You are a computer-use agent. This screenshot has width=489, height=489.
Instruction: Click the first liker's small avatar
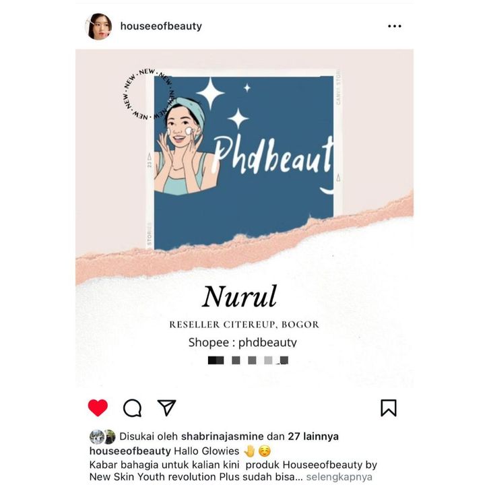click(x=97, y=436)
